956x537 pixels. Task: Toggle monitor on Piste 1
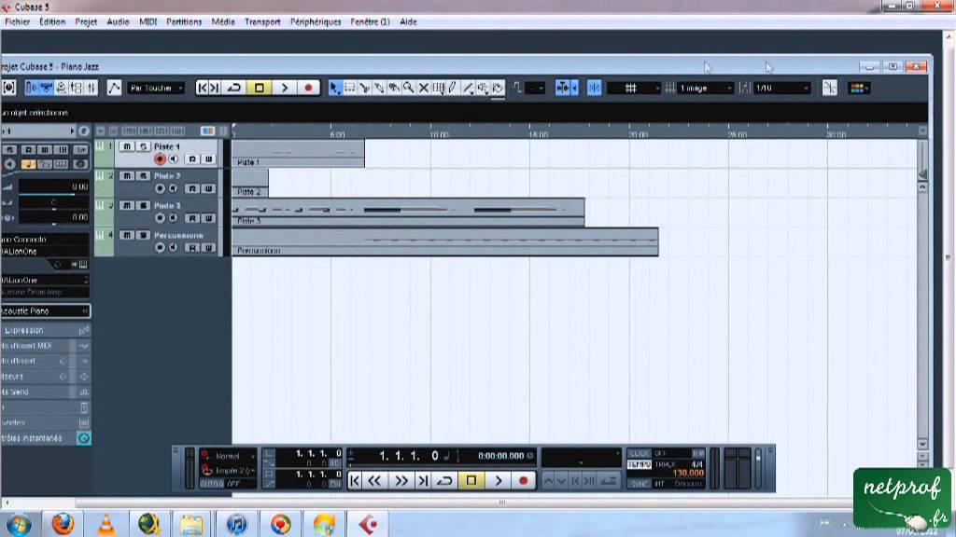(x=174, y=158)
